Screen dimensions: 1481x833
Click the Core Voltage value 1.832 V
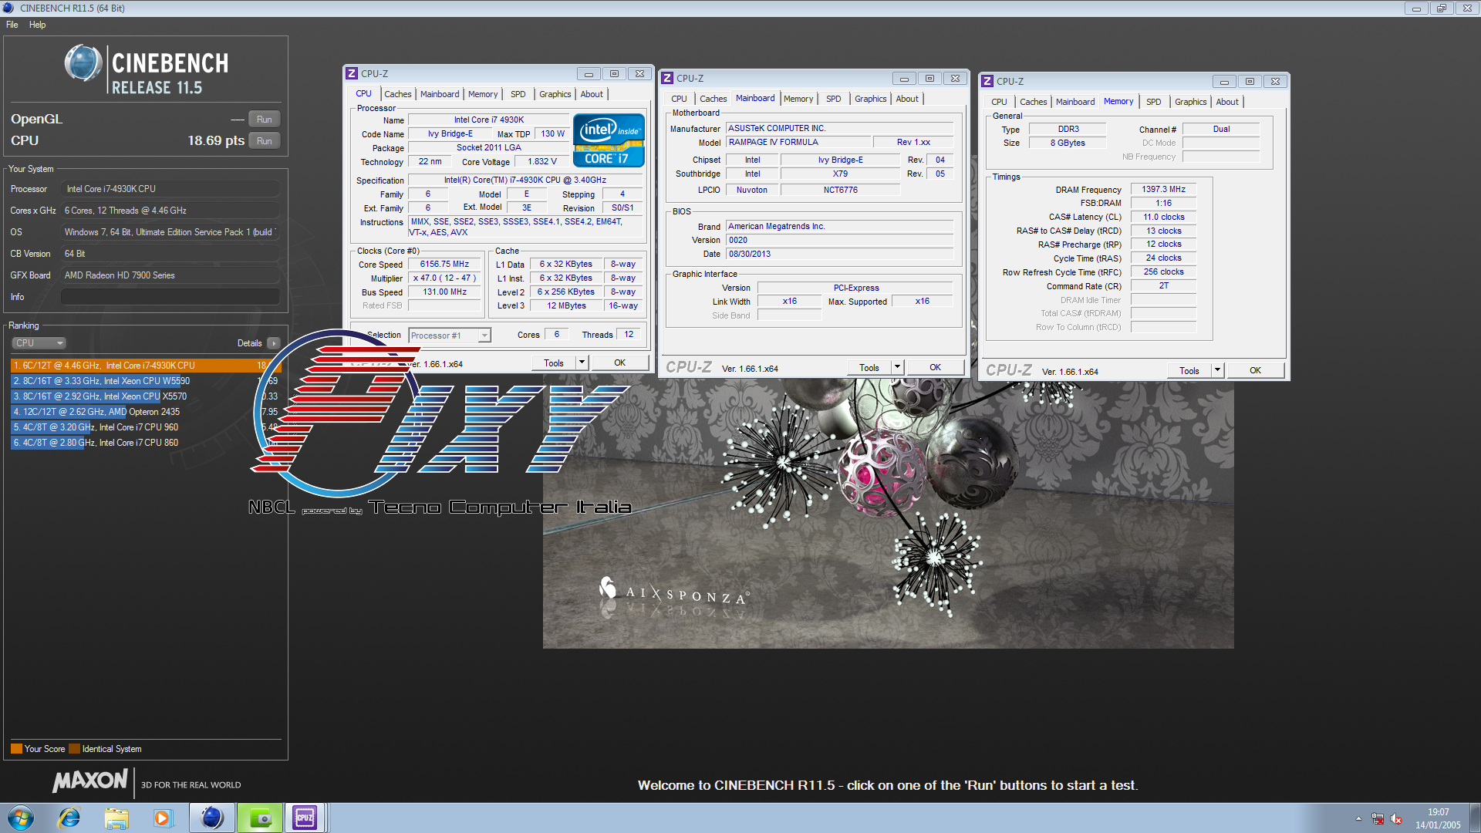(542, 162)
